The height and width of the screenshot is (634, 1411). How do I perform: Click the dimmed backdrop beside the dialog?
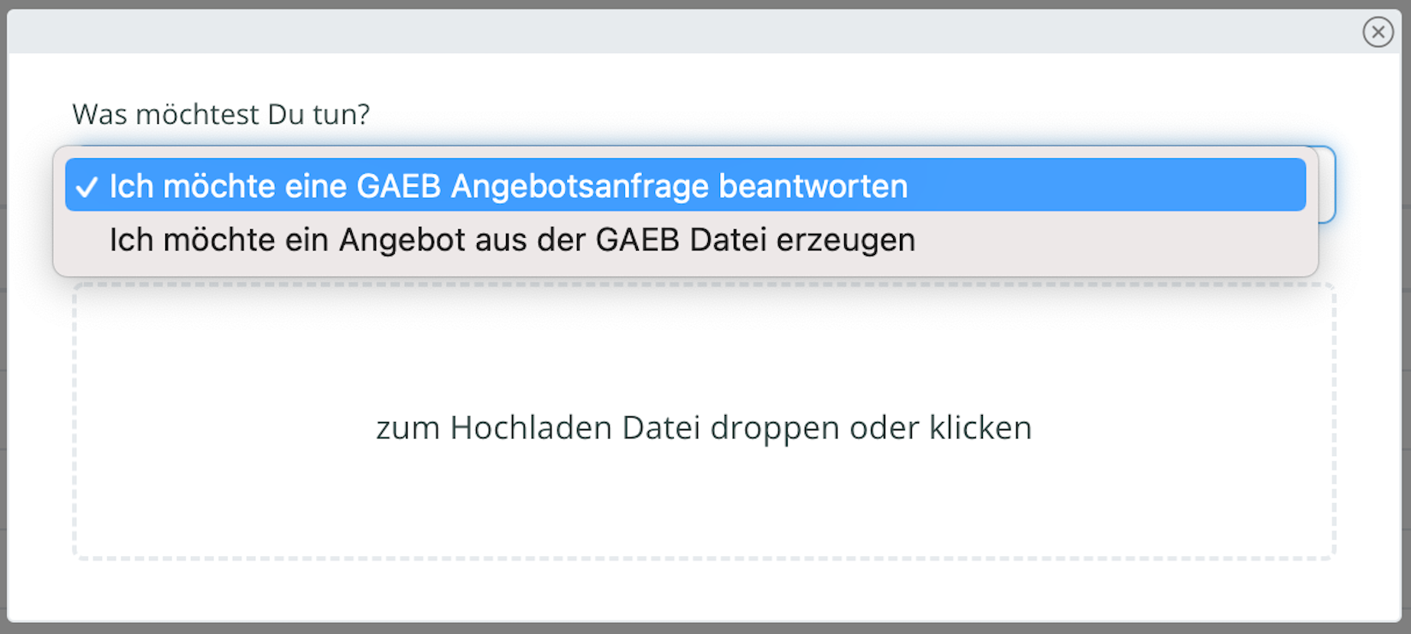point(1406,342)
